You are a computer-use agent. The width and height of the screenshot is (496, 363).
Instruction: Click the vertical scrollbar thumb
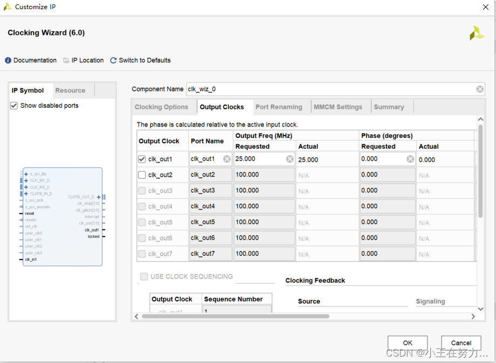(x=480, y=171)
